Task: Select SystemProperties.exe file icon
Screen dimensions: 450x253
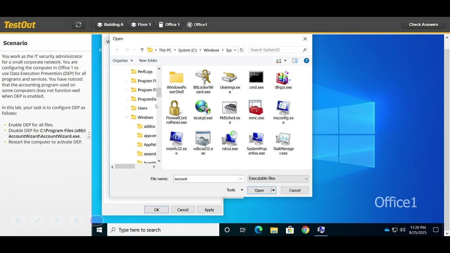Action: (256, 139)
